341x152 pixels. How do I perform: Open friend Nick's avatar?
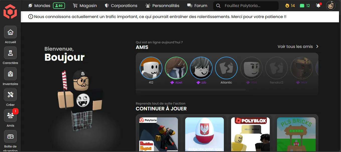click(x=302, y=68)
